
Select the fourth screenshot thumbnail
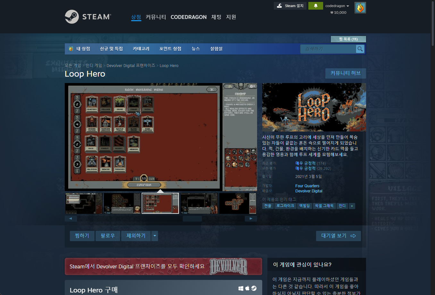point(199,203)
